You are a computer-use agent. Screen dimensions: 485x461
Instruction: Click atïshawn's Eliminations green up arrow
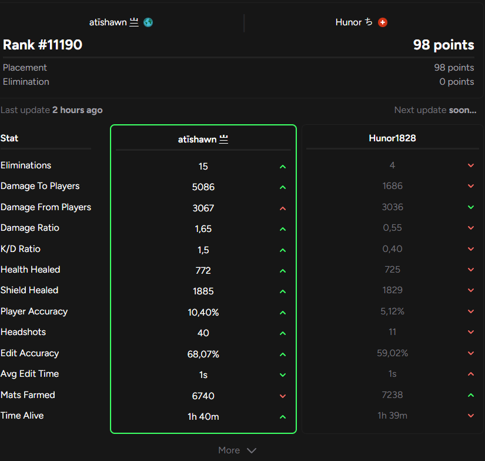point(283,167)
